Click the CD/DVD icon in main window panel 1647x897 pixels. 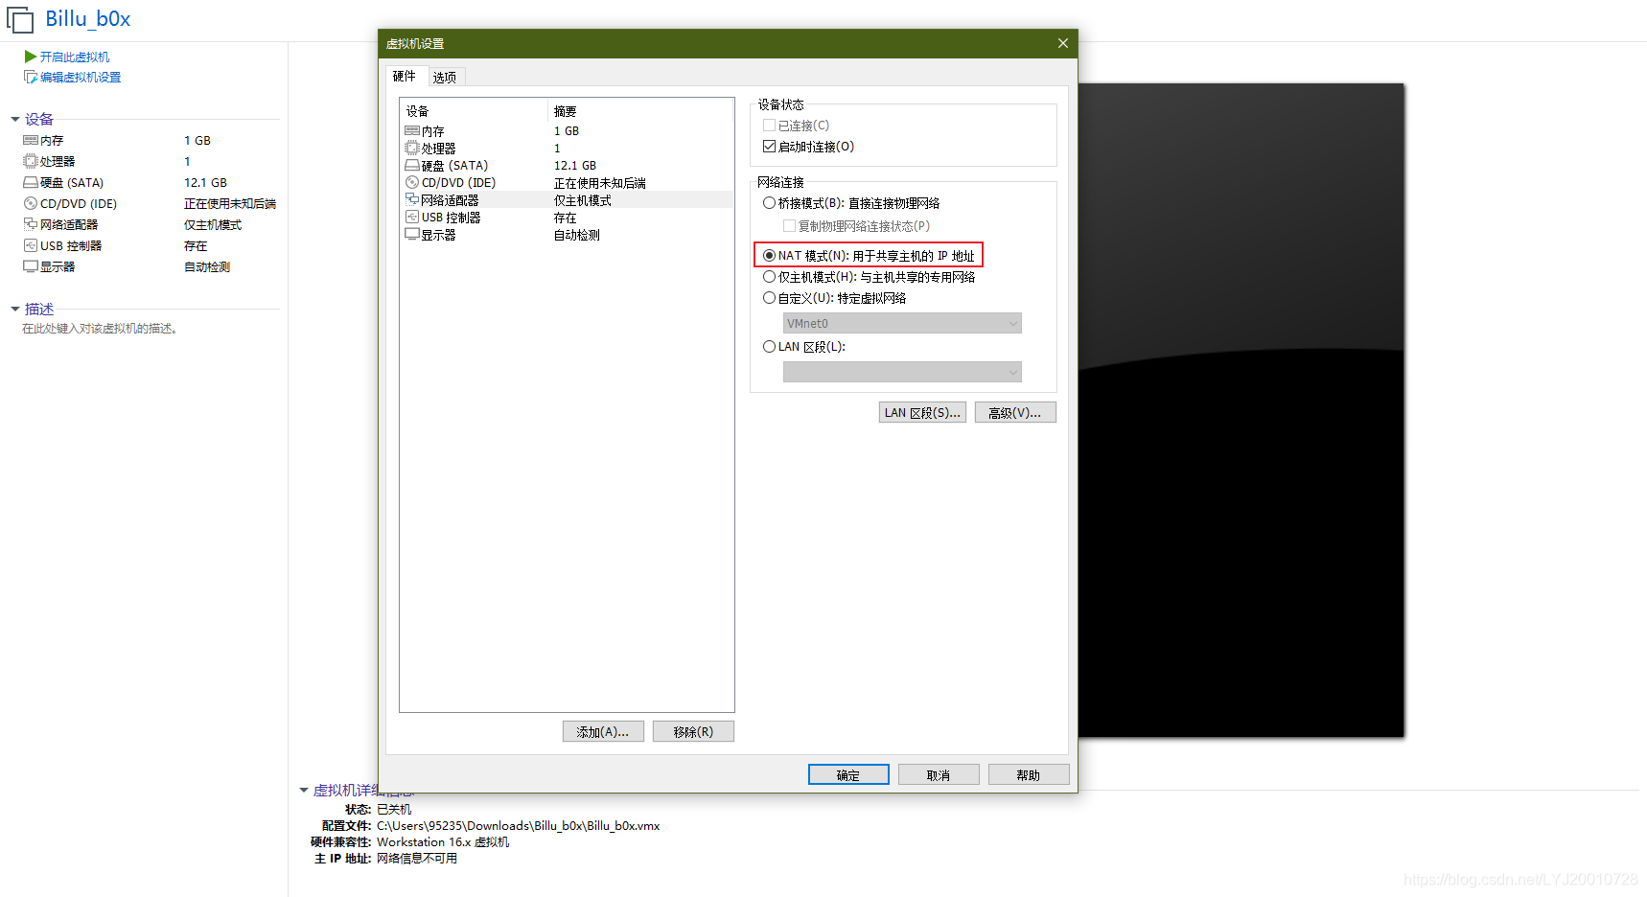(x=31, y=204)
